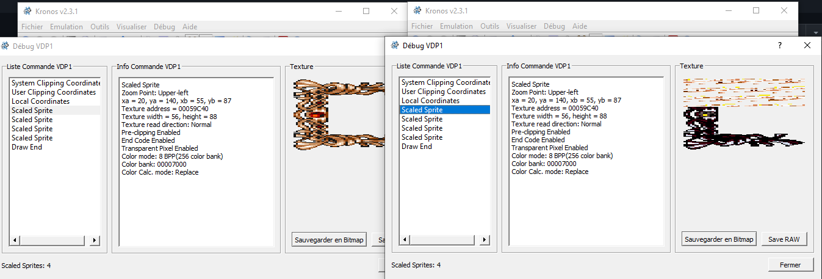Image resolution: width=822 pixels, height=279 pixels.
Task: Select highlighted Scaled Sprite in right debug list
Action: [445, 110]
